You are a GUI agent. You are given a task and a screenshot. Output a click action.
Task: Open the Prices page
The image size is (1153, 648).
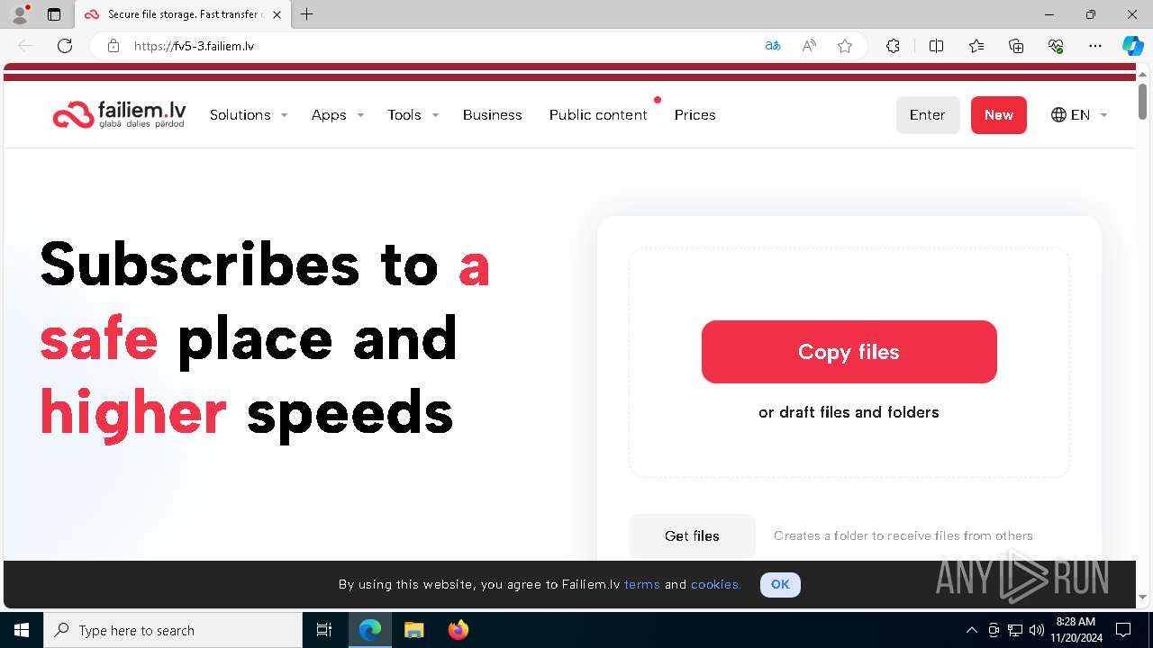point(695,115)
